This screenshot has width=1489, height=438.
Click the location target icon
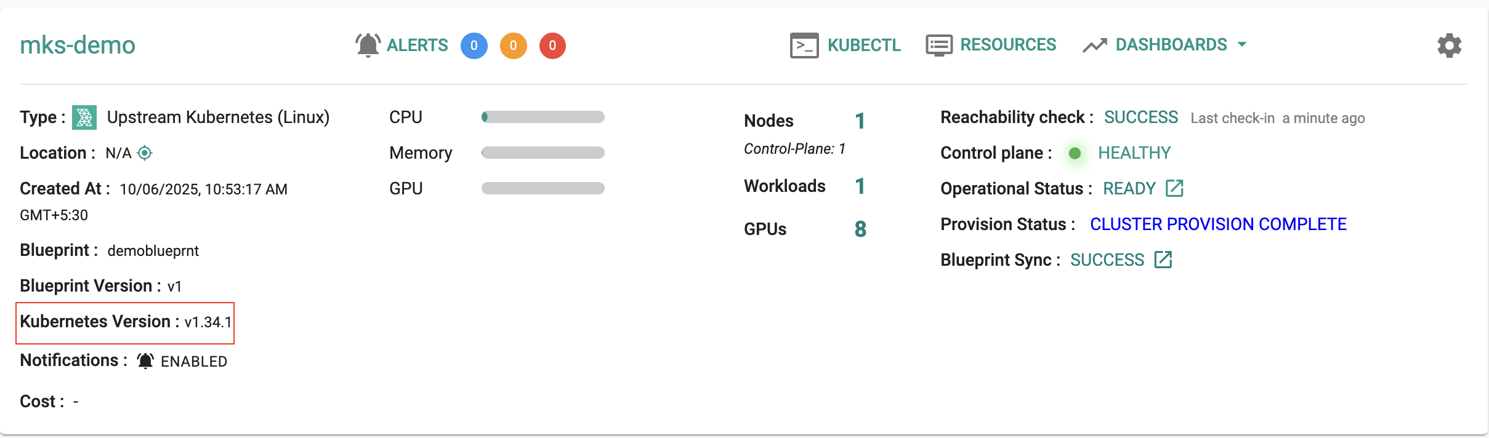click(x=145, y=153)
